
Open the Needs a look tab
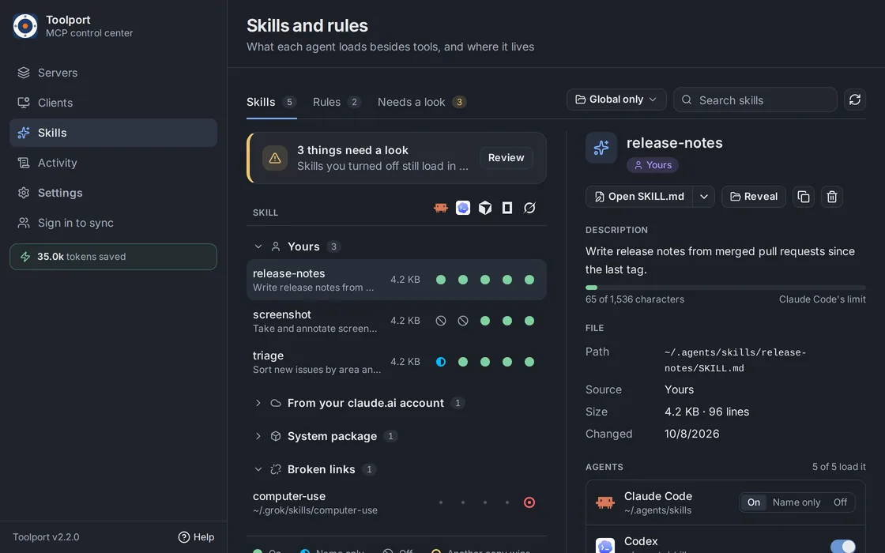[422, 102]
